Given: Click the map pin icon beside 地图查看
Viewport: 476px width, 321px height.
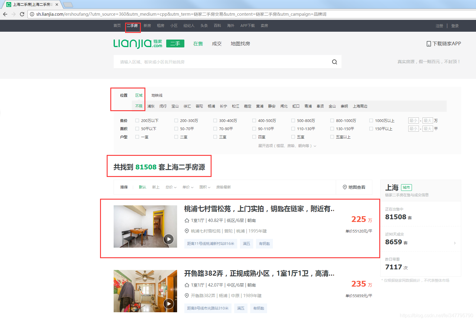Looking at the screenshot, I should (345, 187).
